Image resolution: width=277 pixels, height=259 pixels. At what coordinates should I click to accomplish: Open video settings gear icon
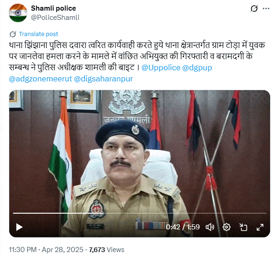(227, 227)
